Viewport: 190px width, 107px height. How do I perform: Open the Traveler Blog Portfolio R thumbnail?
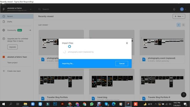tap(162, 82)
